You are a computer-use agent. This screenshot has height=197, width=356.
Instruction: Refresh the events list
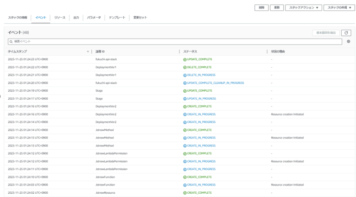click(x=346, y=33)
